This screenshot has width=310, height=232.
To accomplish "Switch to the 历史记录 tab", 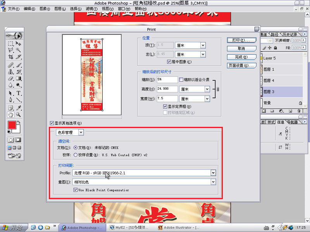I will click(x=289, y=34).
